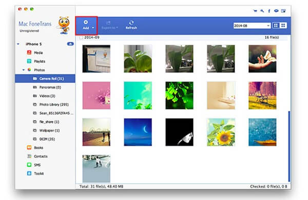
Task: Click the Refresh toolbar icon
Action: [131, 25]
